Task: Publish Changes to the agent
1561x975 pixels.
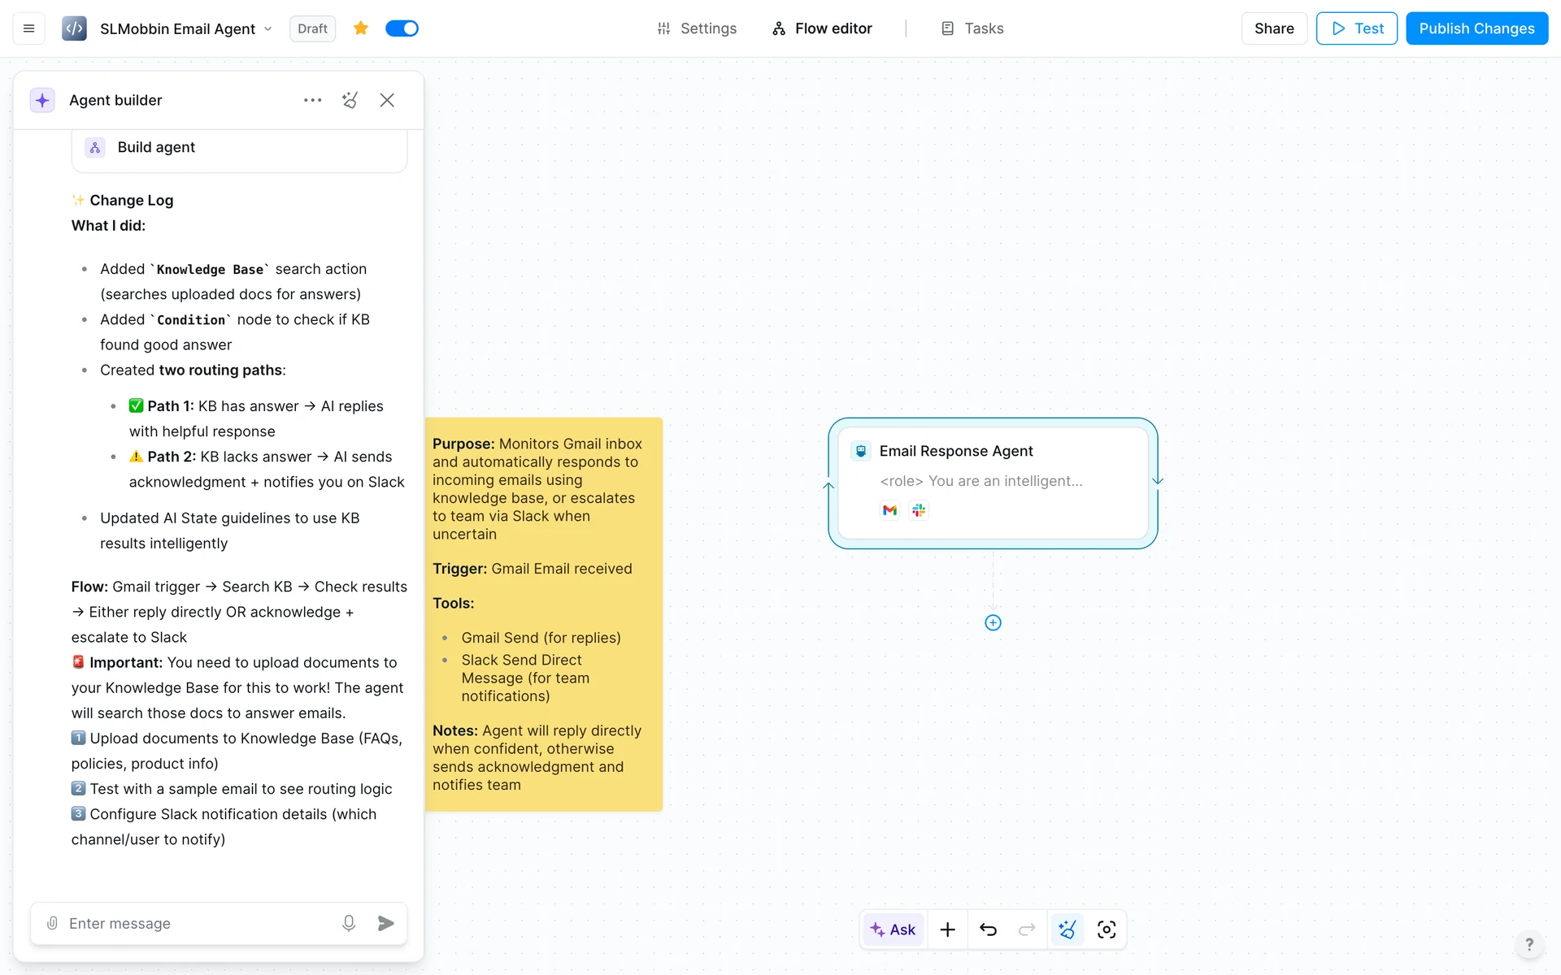Action: pos(1476,28)
